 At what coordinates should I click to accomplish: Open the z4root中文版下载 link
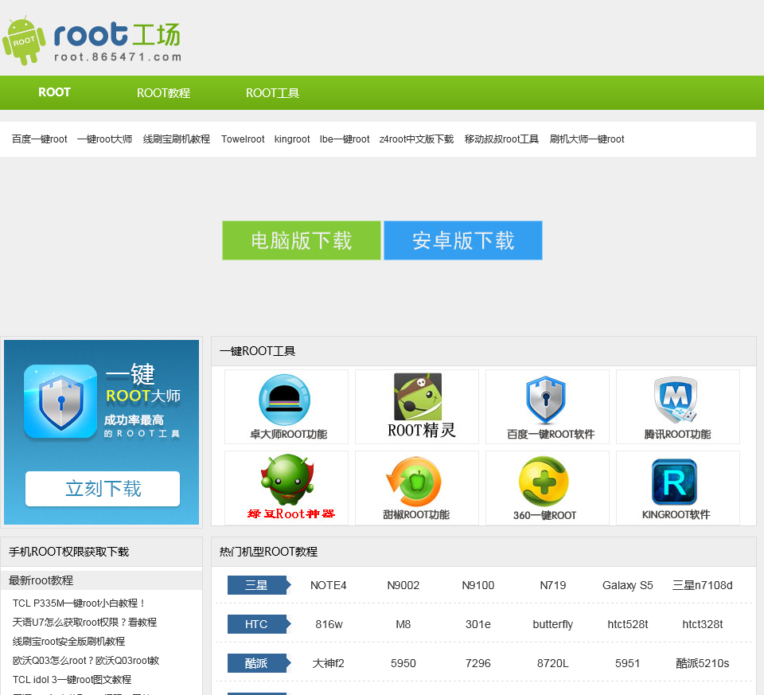click(x=416, y=139)
